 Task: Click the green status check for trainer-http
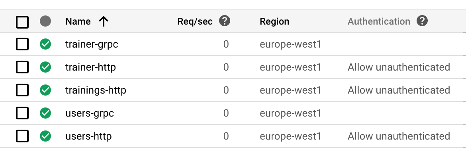point(45,67)
